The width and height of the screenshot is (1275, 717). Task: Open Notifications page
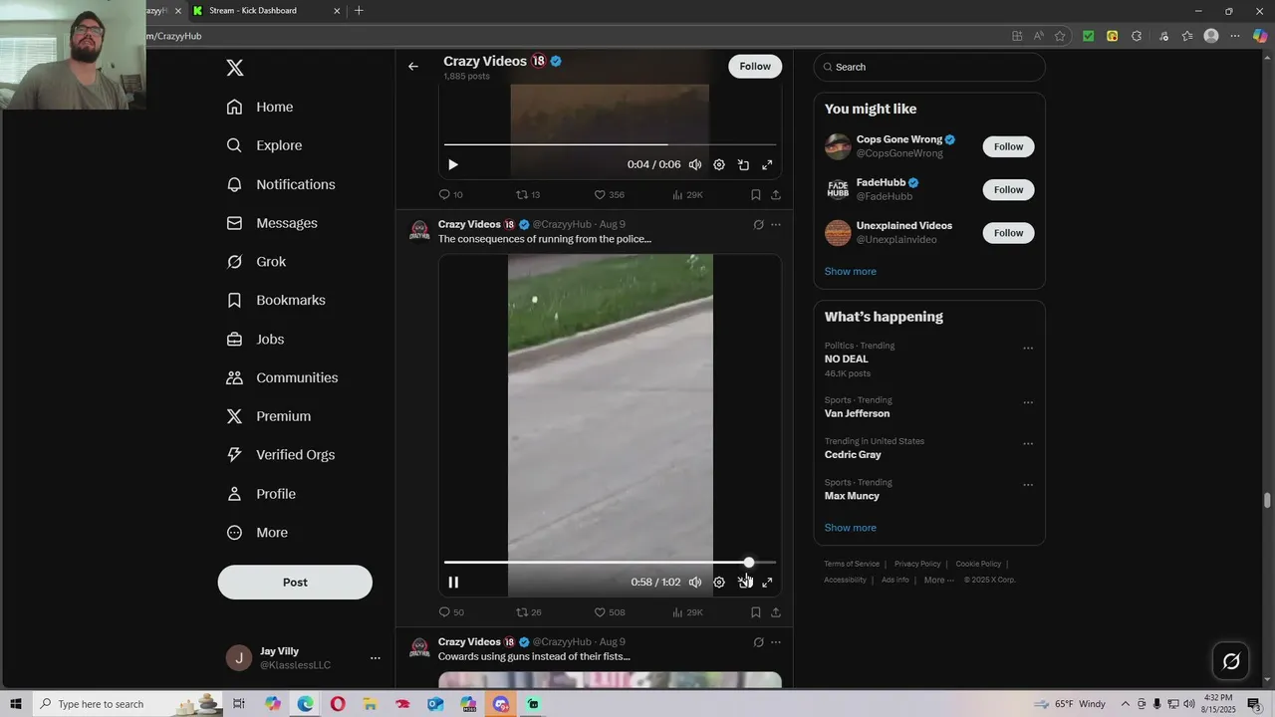pyautogui.click(x=281, y=184)
